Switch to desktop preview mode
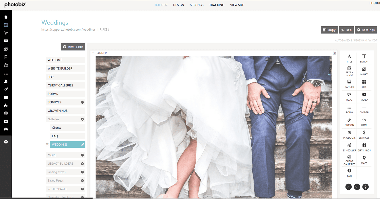This screenshot has height=199, width=380. pyautogui.click(x=101, y=29)
